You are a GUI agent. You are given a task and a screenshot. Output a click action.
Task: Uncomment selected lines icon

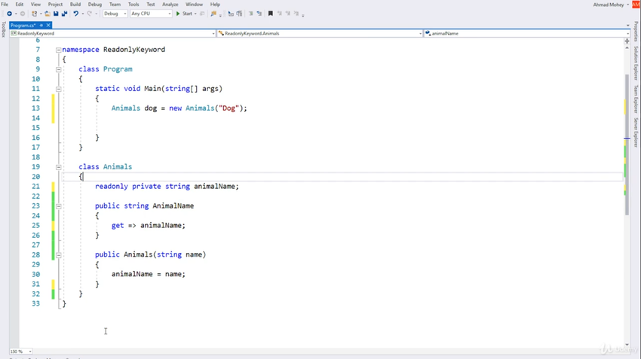259,14
